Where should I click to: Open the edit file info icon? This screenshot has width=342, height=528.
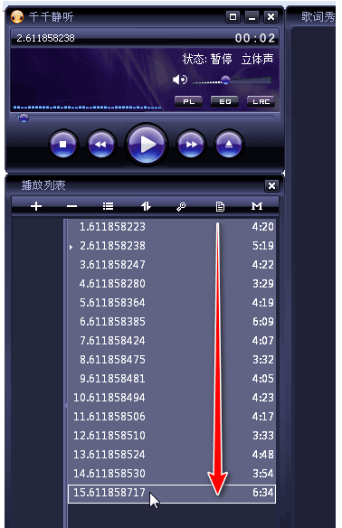[x=220, y=206]
